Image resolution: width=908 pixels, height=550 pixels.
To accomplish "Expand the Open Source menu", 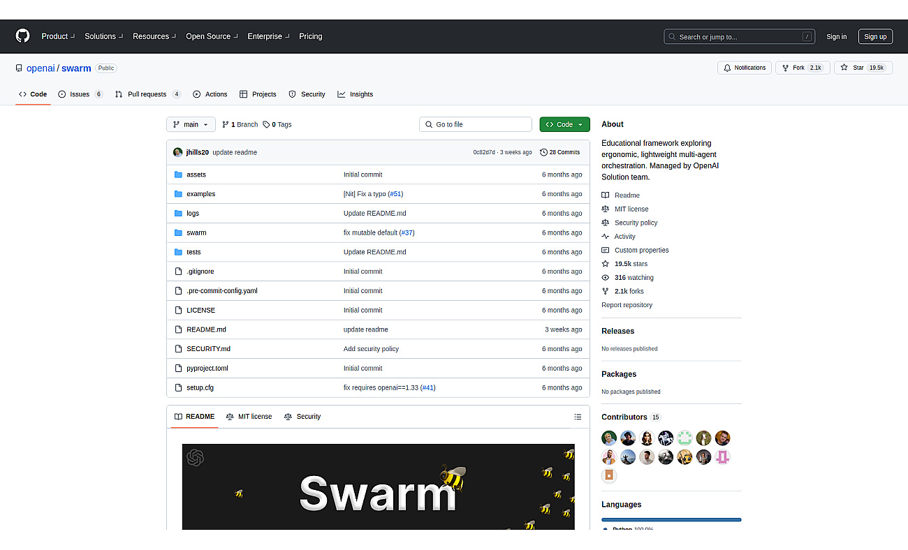I will (212, 36).
